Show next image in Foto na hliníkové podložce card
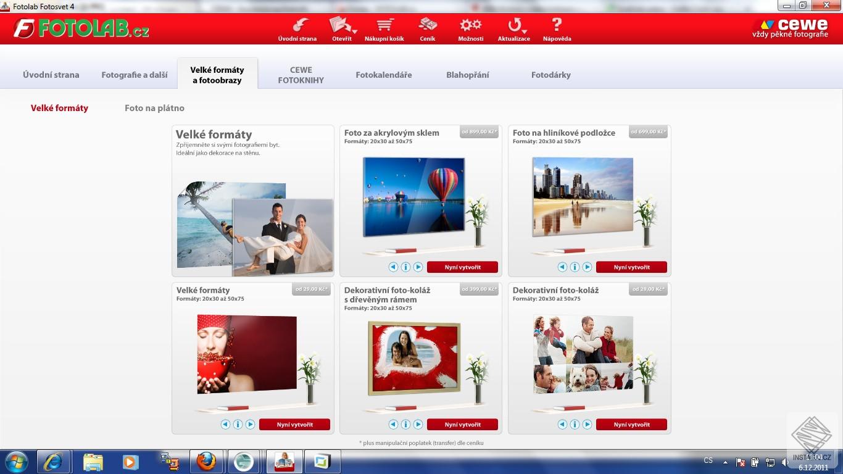 (x=587, y=267)
